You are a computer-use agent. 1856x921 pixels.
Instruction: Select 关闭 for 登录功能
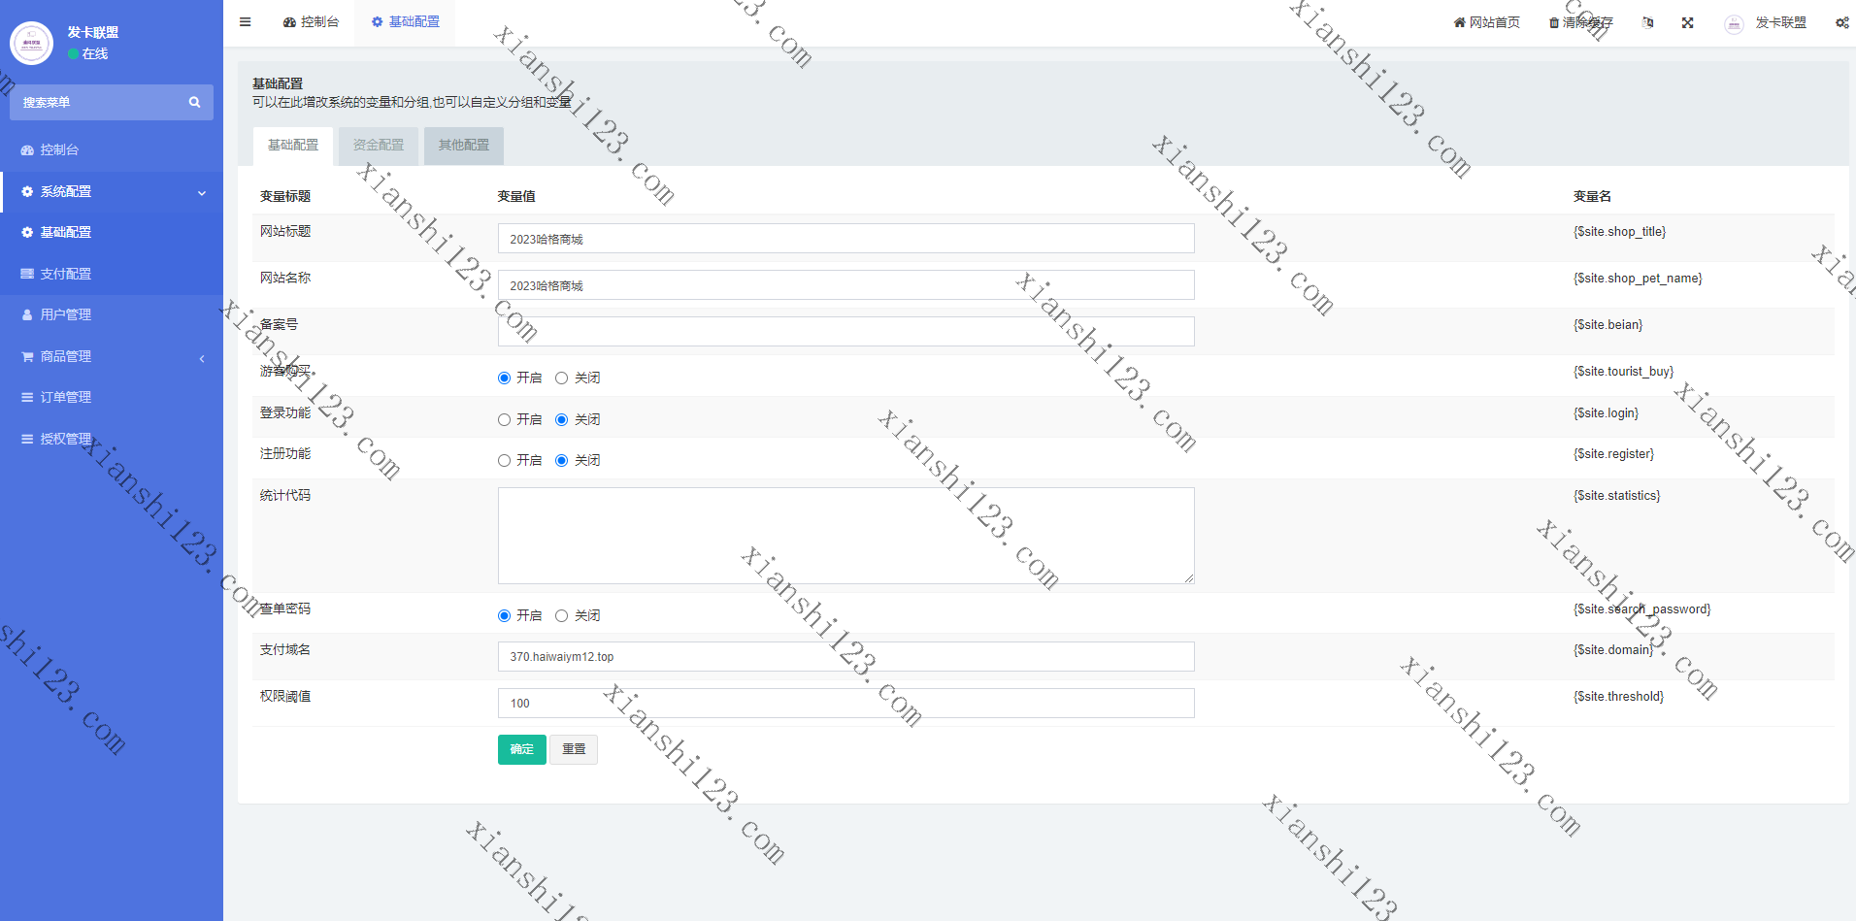(x=561, y=419)
